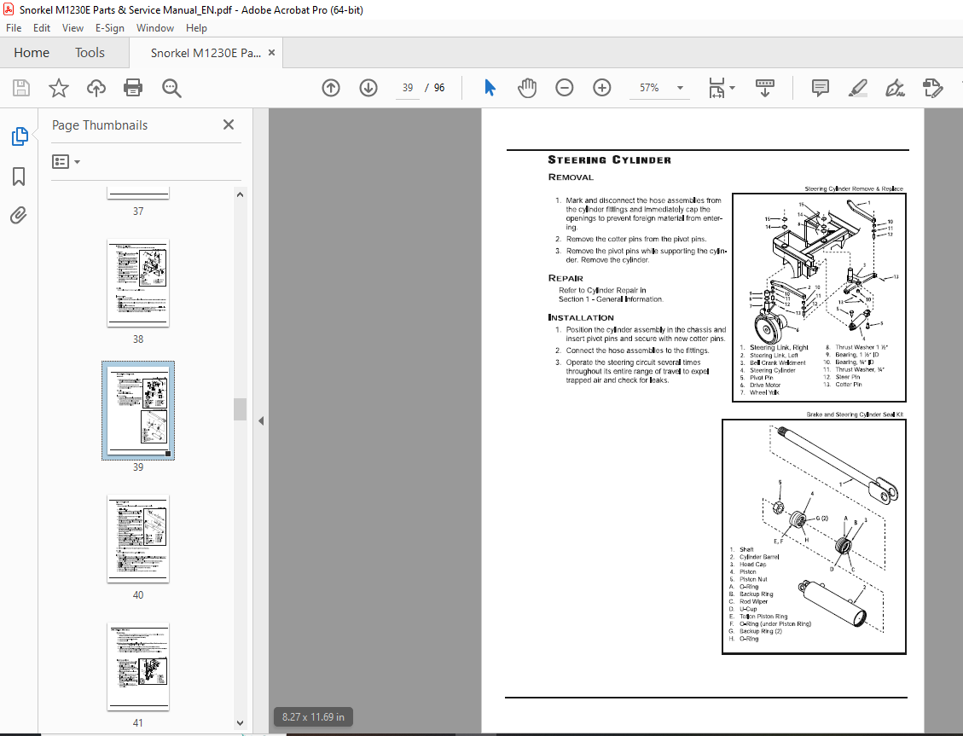Print the document

tap(133, 88)
